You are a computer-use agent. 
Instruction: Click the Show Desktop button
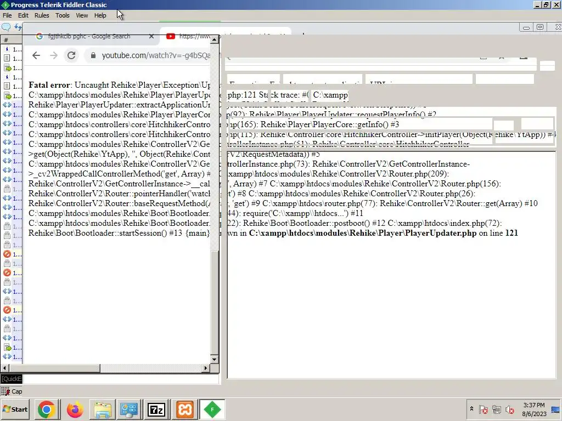[x=556, y=409]
